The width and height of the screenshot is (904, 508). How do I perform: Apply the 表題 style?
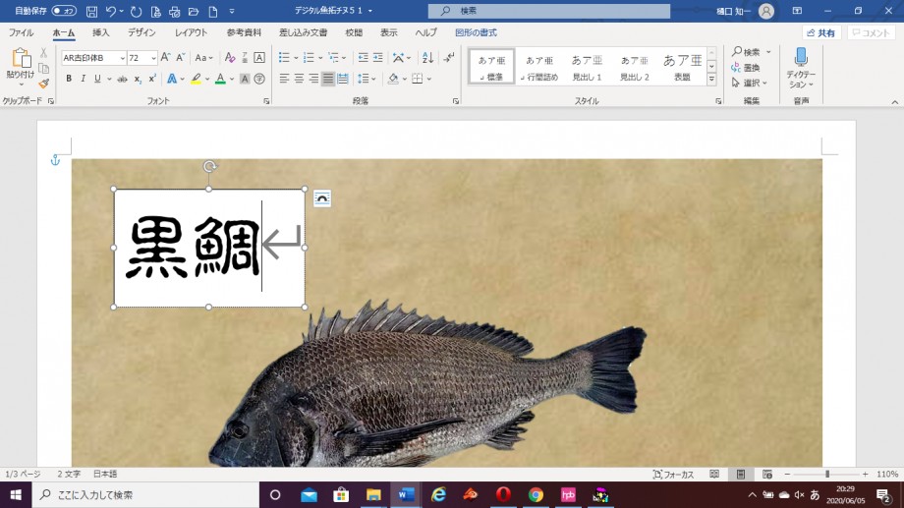pyautogui.click(x=682, y=67)
